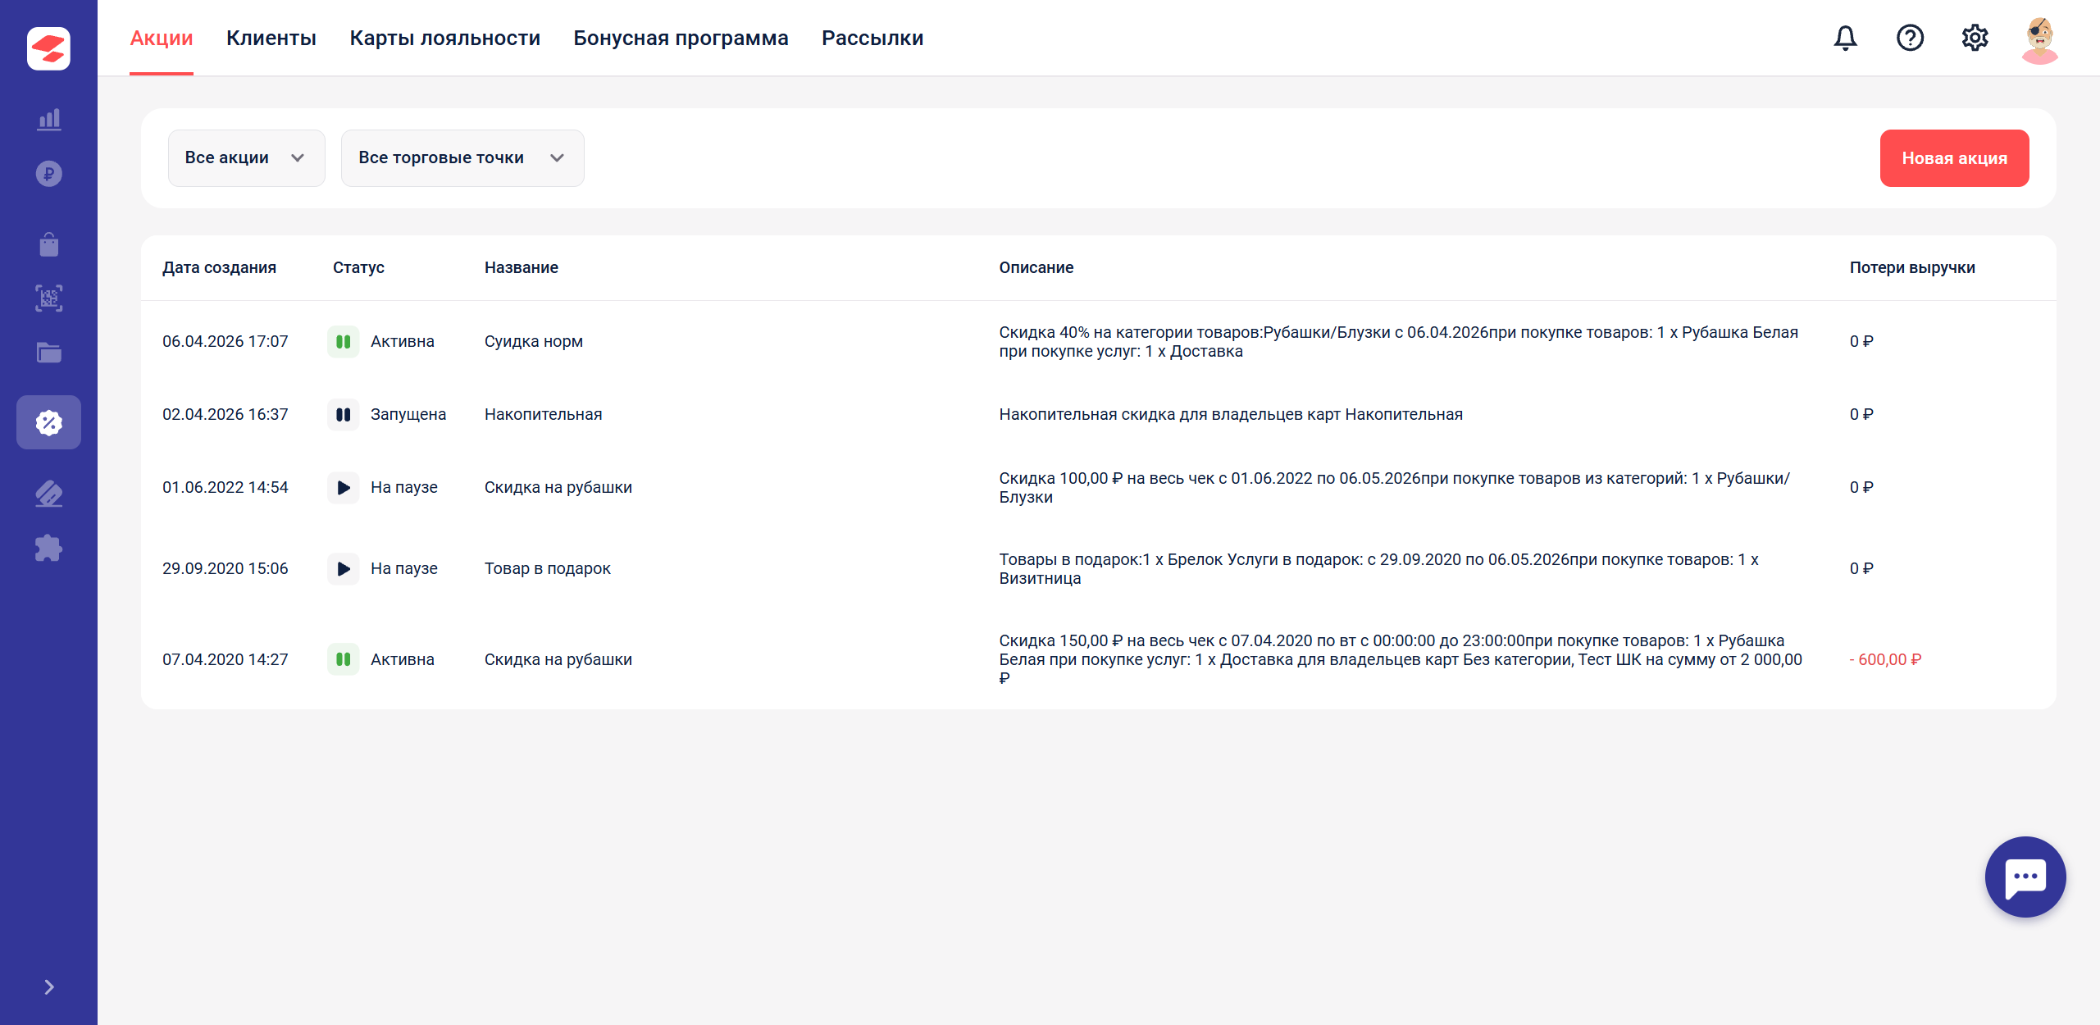Open the user avatar profile
Viewport: 2100px width, 1025px height.
pyautogui.click(x=2039, y=39)
